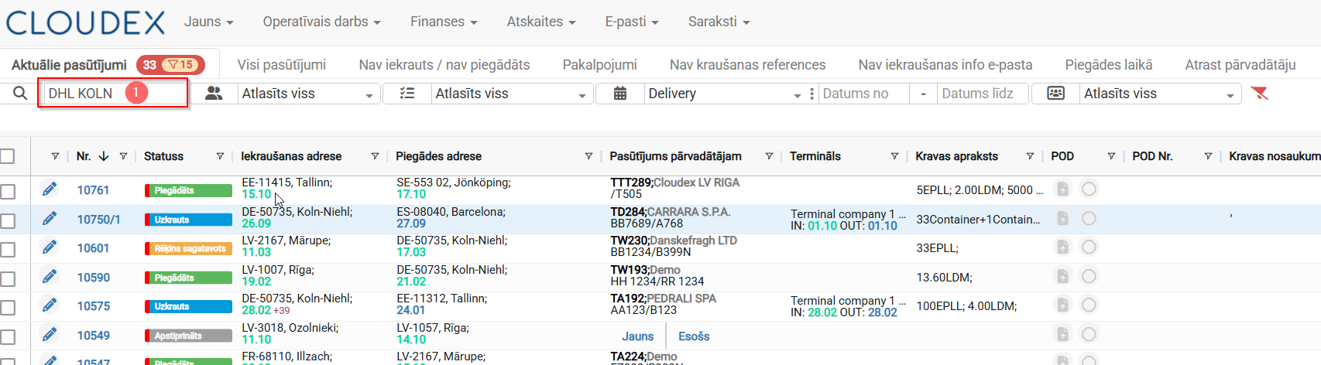
Task: Click the filter funnel in the Statuss column
Action: (x=220, y=156)
